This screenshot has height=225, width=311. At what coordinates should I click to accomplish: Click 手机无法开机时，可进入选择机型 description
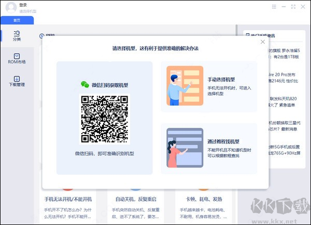(229, 91)
